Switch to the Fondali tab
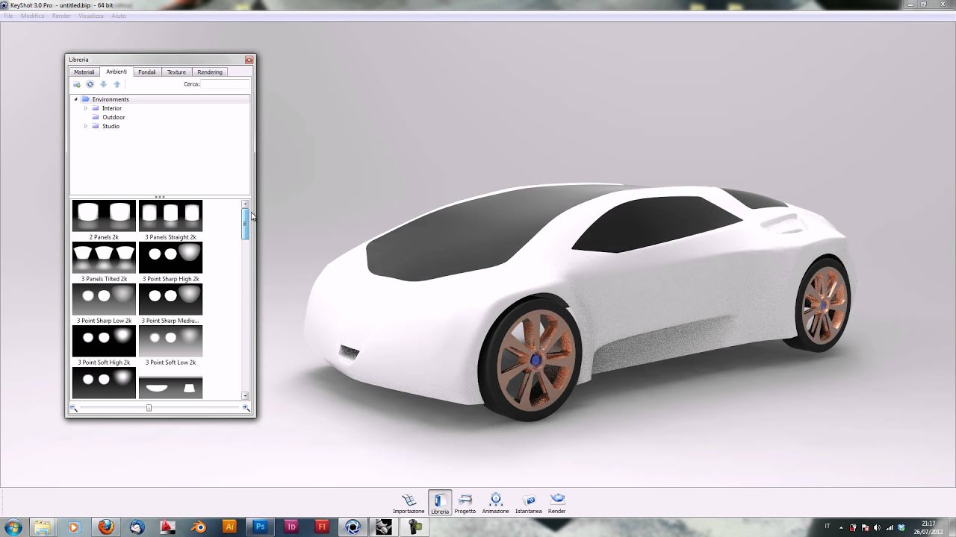The height and width of the screenshot is (537, 956). [x=147, y=72]
